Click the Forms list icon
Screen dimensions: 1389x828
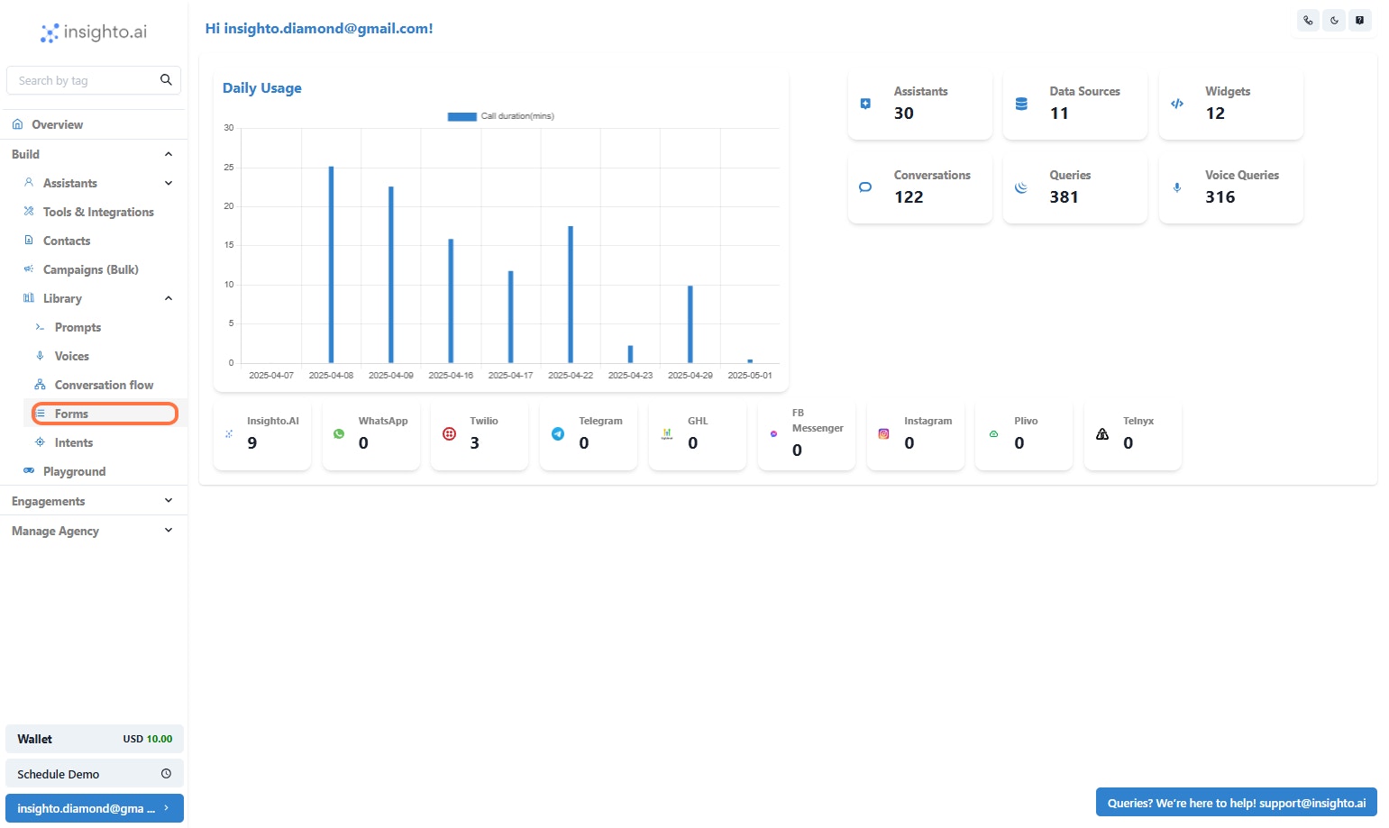[x=41, y=414]
